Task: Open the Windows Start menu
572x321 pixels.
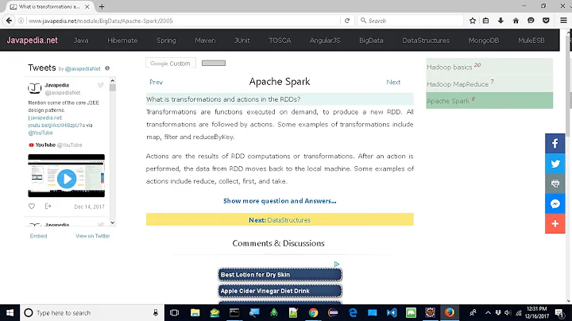Action: click(x=10, y=313)
